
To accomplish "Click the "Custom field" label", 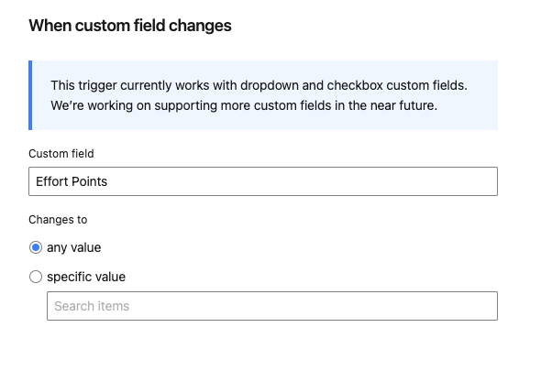I will pos(61,153).
